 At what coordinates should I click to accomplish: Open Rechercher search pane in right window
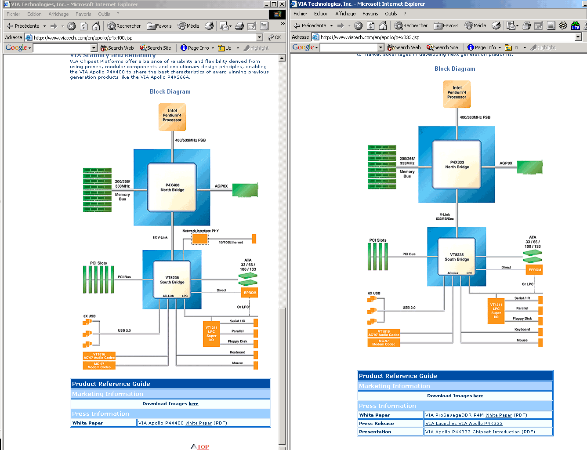(411, 25)
